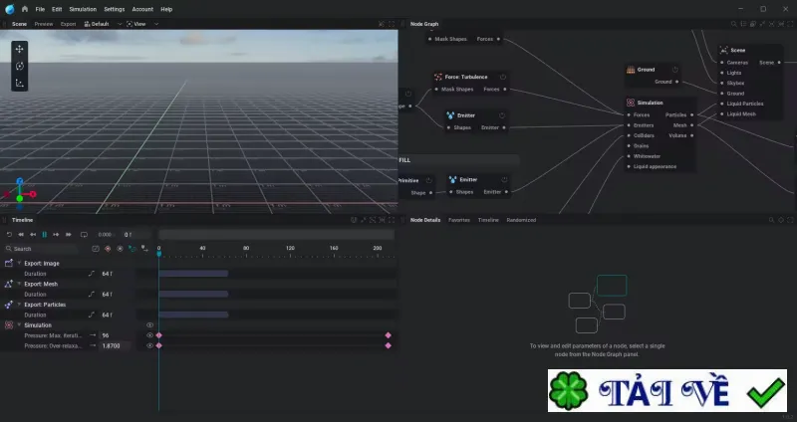Switch to the Favorites tab
The height and width of the screenshot is (422, 797).
click(x=459, y=220)
